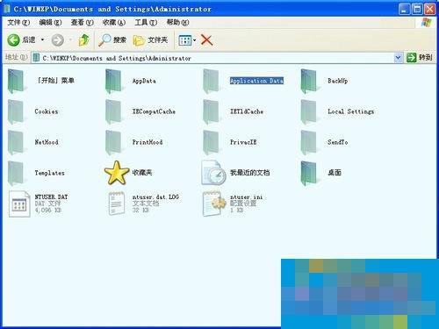Click the red Delete X icon
This screenshot has height=329, width=439.
pyautogui.click(x=207, y=40)
